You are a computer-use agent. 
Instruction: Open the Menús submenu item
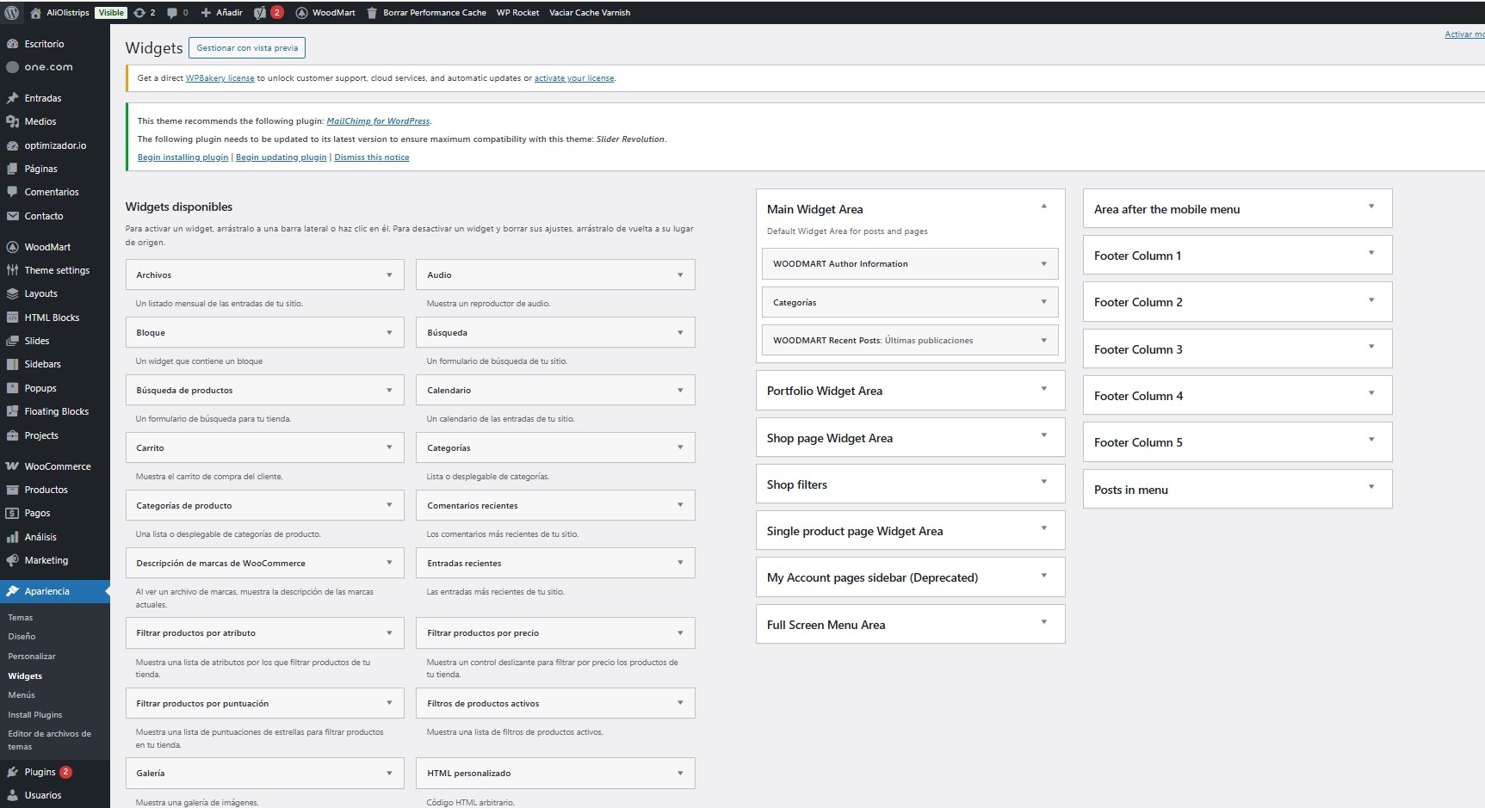pyautogui.click(x=22, y=695)
